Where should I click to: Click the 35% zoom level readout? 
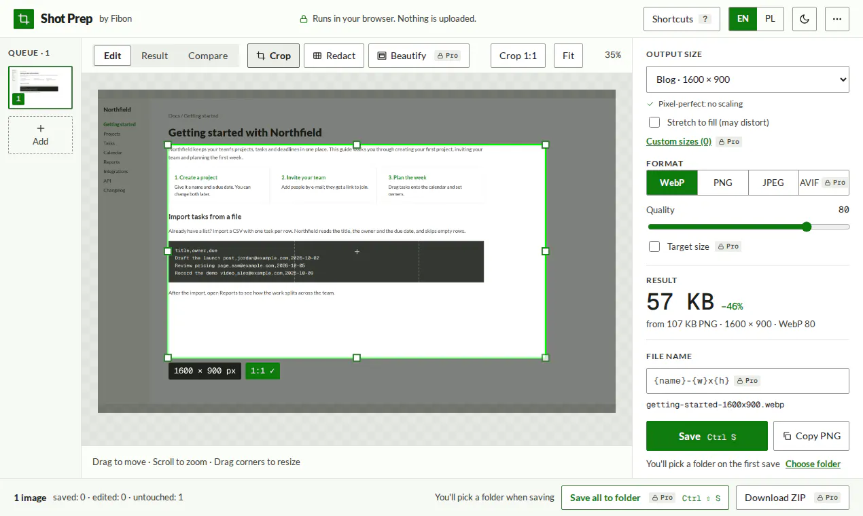(x=613, y=55)
